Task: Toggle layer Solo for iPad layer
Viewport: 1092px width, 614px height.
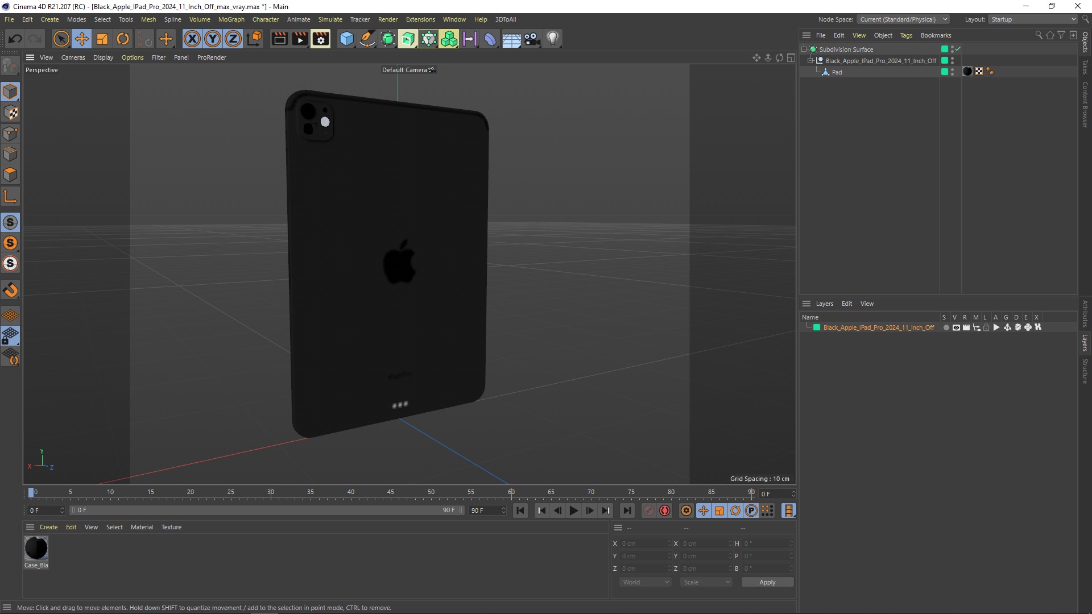Action: (x=946, y=327)
